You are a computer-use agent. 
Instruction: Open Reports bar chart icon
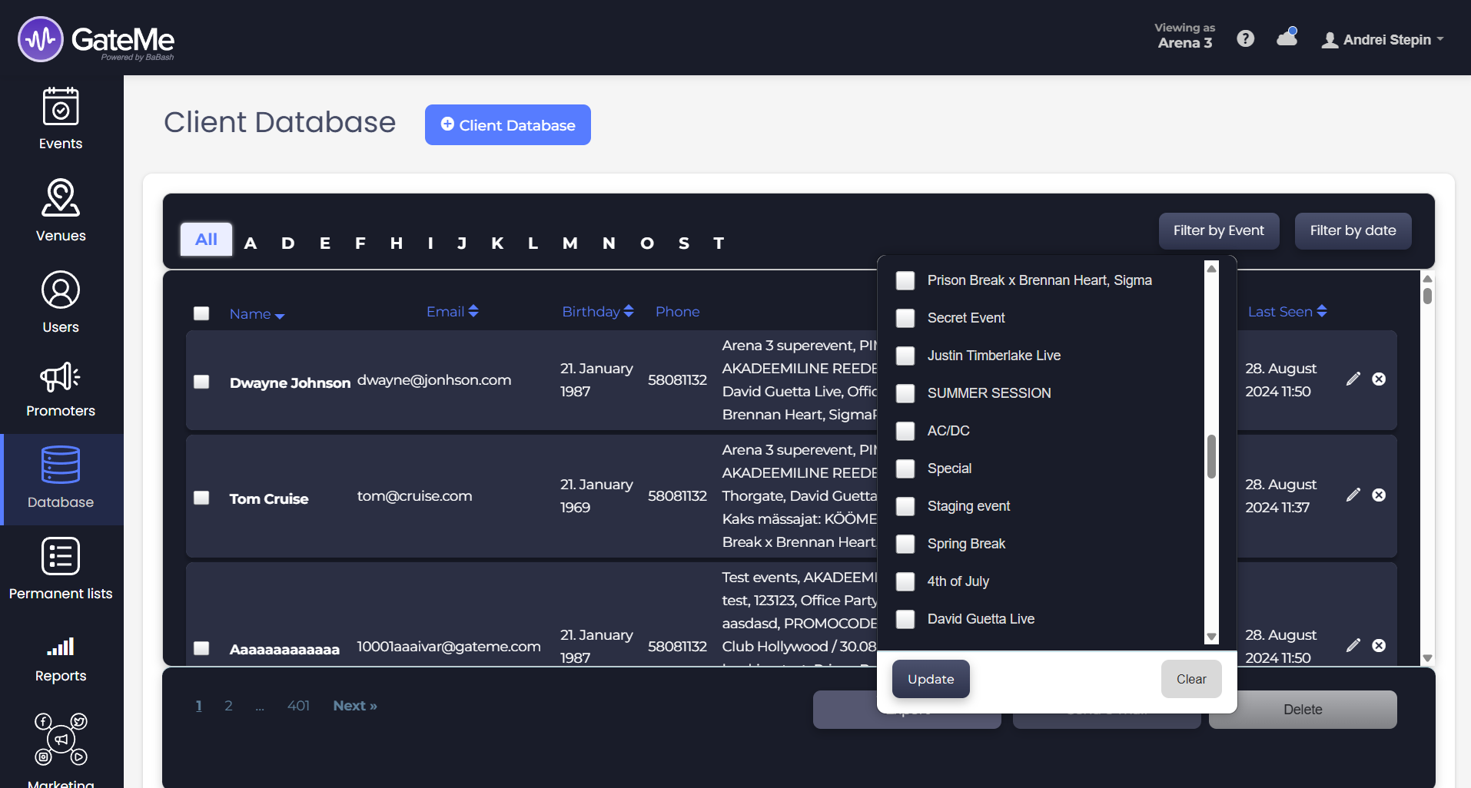(x=61, y=647)
